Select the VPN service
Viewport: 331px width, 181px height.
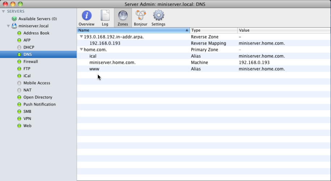point(27,119)
